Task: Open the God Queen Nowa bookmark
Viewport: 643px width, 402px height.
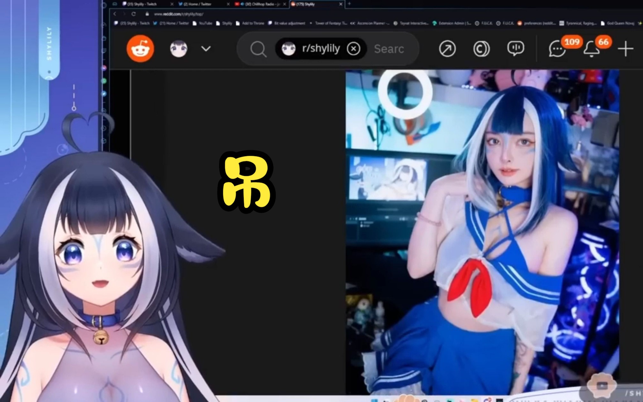Action: pyautogui.click(x=617, y=23)
